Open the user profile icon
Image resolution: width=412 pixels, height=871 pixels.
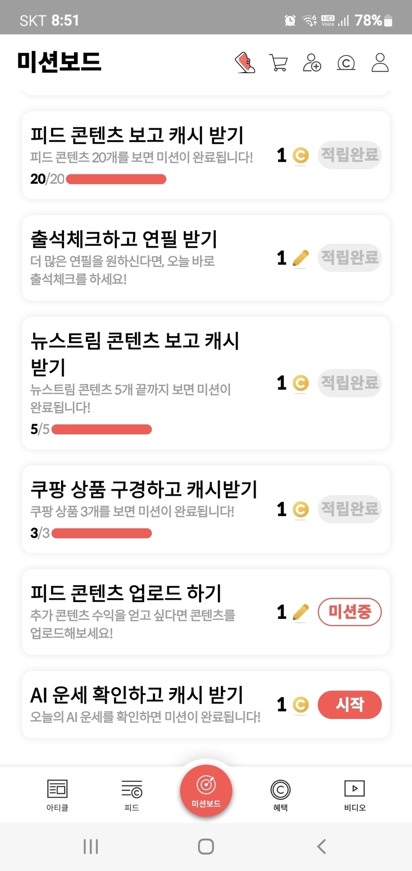pyautogui.click(x=380, y=63)
